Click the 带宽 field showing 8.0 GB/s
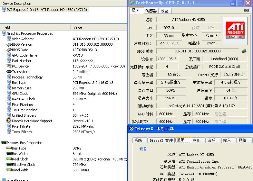The image size is (253, 181). (231, 98)
